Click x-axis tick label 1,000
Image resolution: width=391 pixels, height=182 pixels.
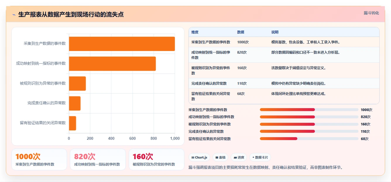[x=175, y=138]
